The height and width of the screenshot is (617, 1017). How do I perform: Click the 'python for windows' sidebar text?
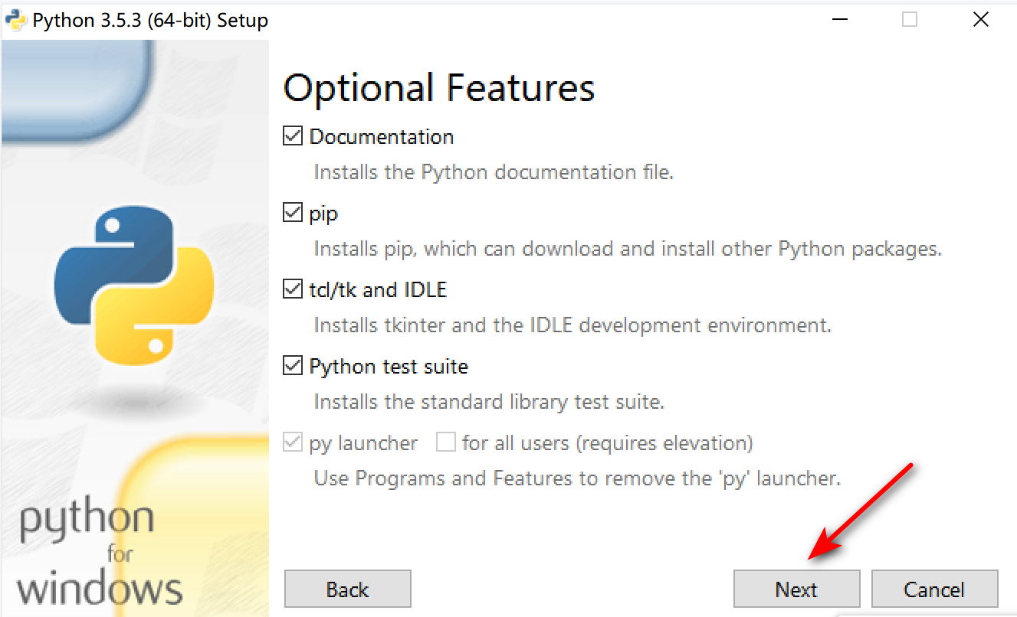tap(100, 553)
